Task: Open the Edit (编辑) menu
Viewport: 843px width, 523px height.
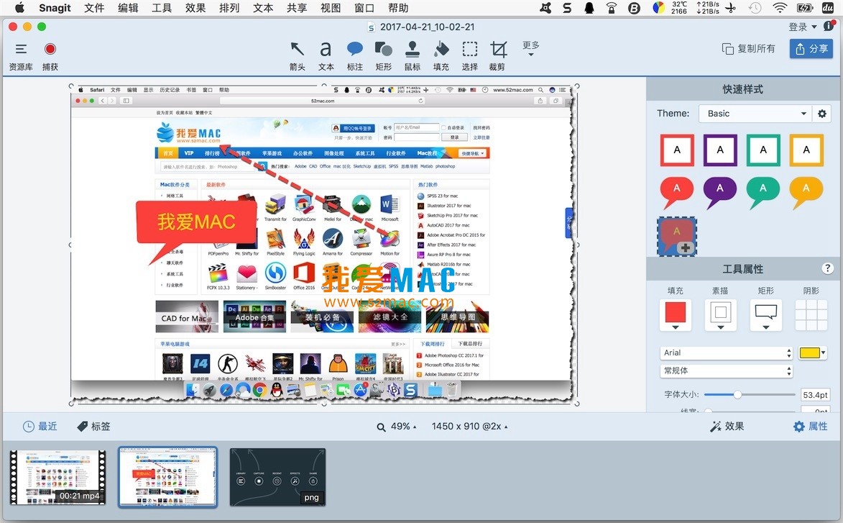Action: (128, 7)
